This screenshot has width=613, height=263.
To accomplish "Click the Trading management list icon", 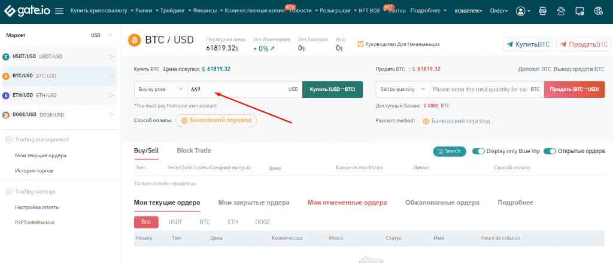I will click(x=9, y=139).
